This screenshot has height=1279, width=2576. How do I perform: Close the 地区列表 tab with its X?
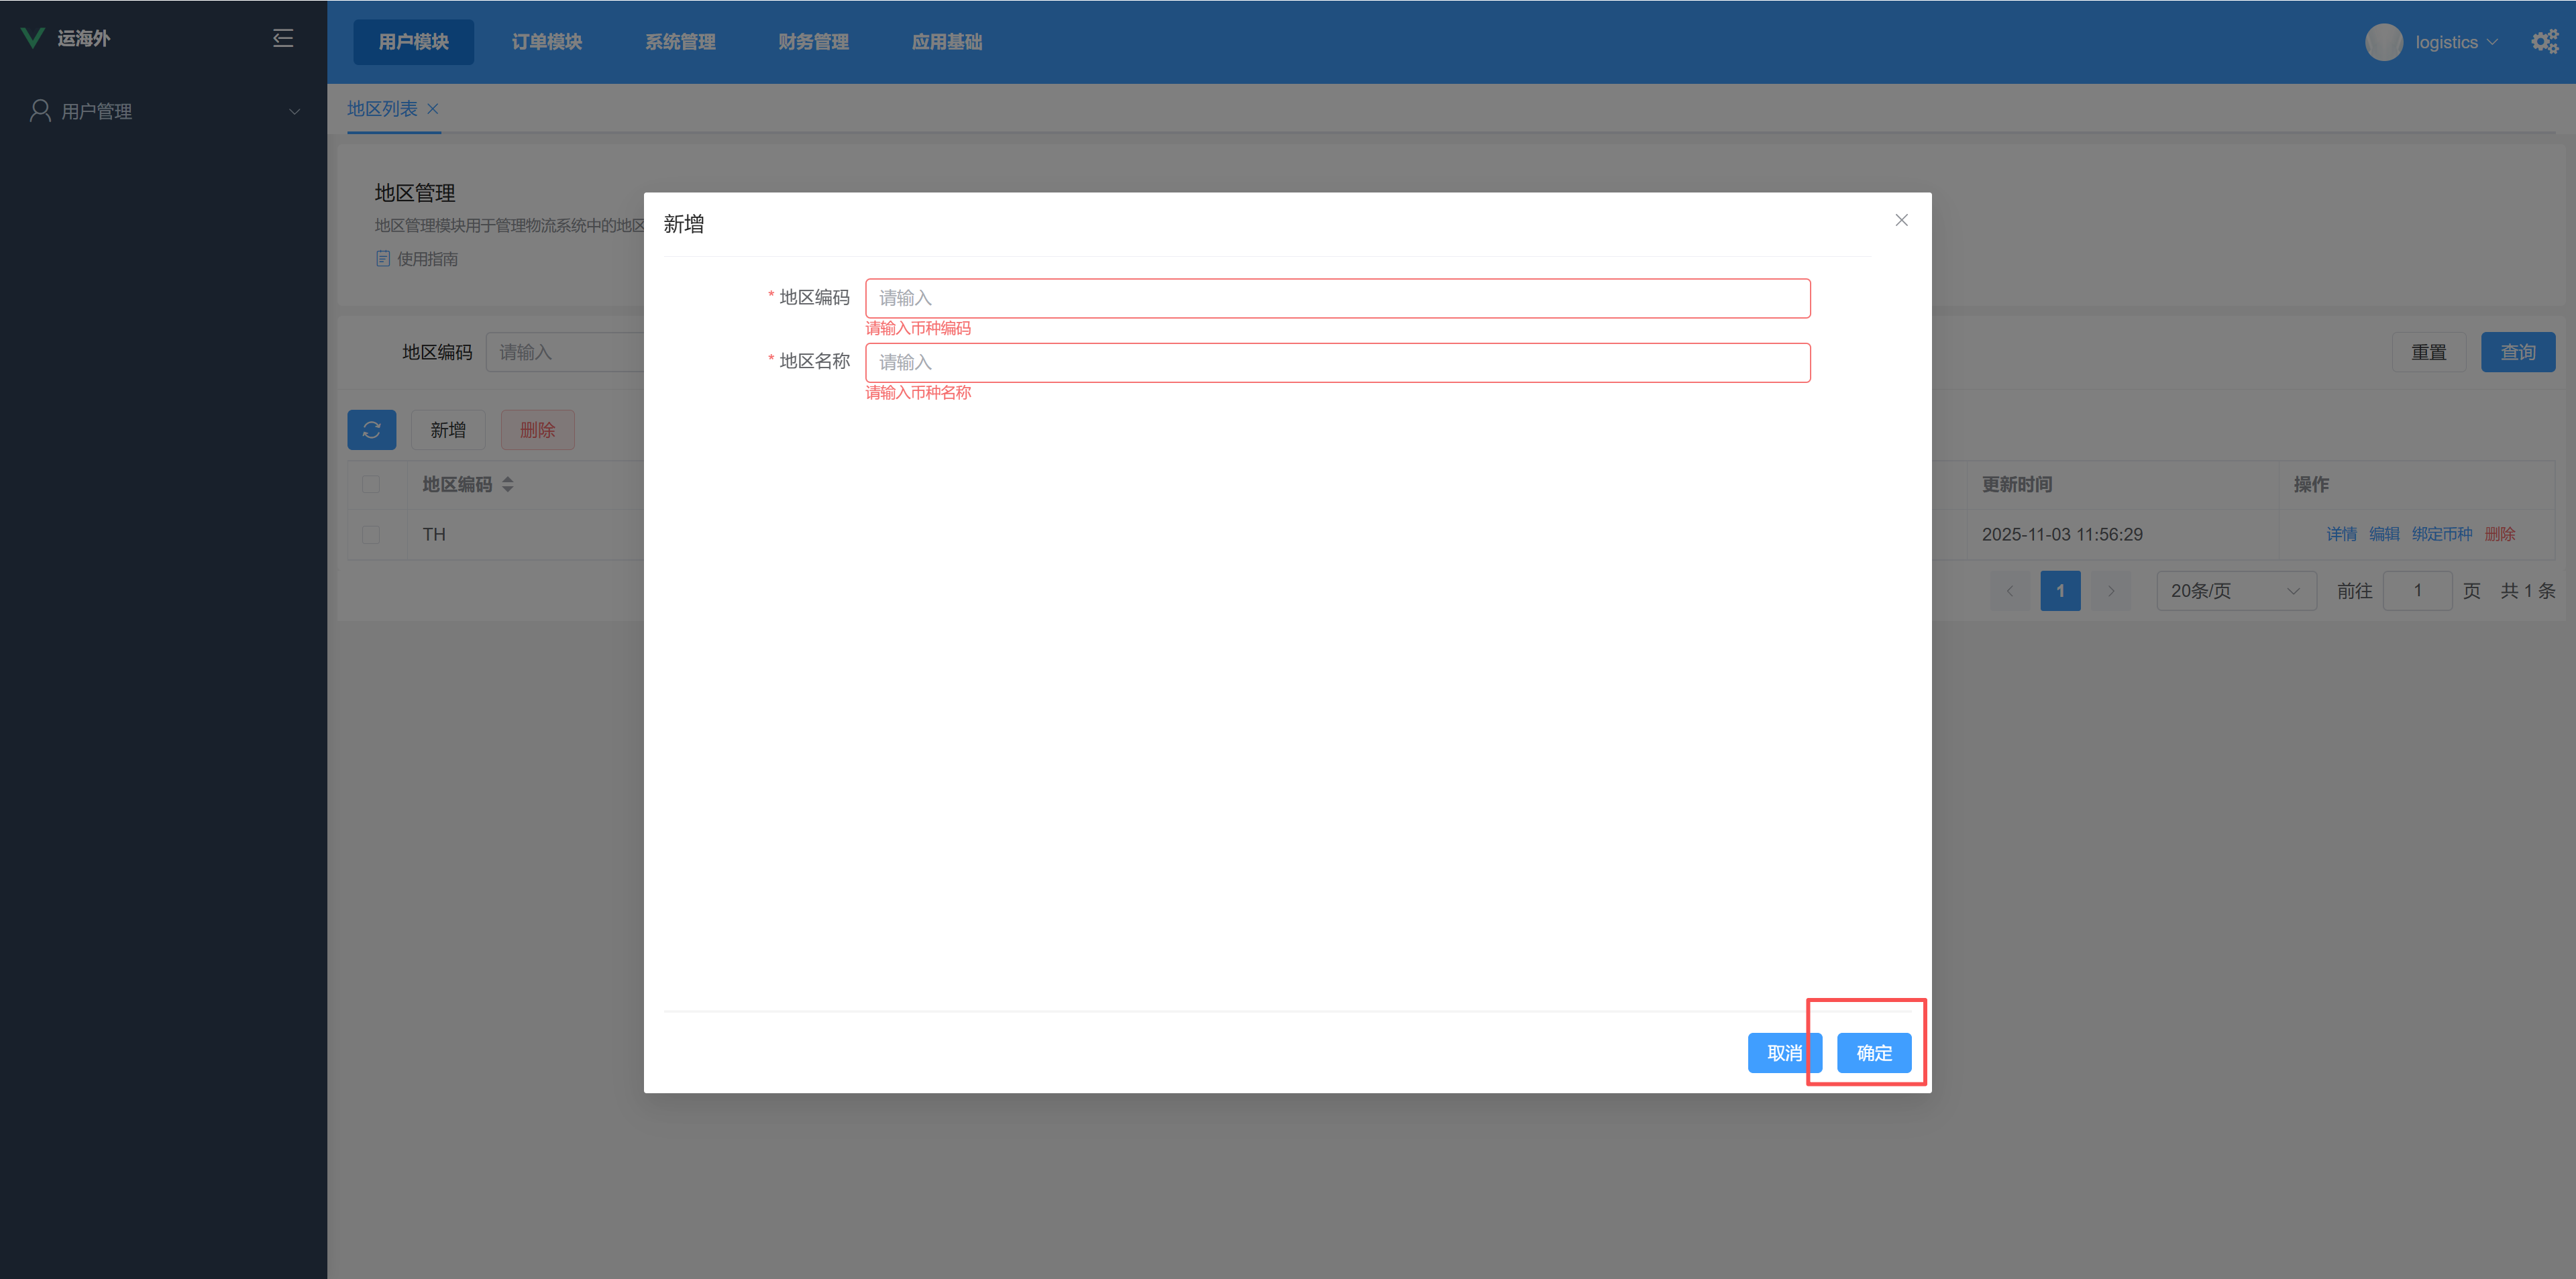[x=433, y=109]
